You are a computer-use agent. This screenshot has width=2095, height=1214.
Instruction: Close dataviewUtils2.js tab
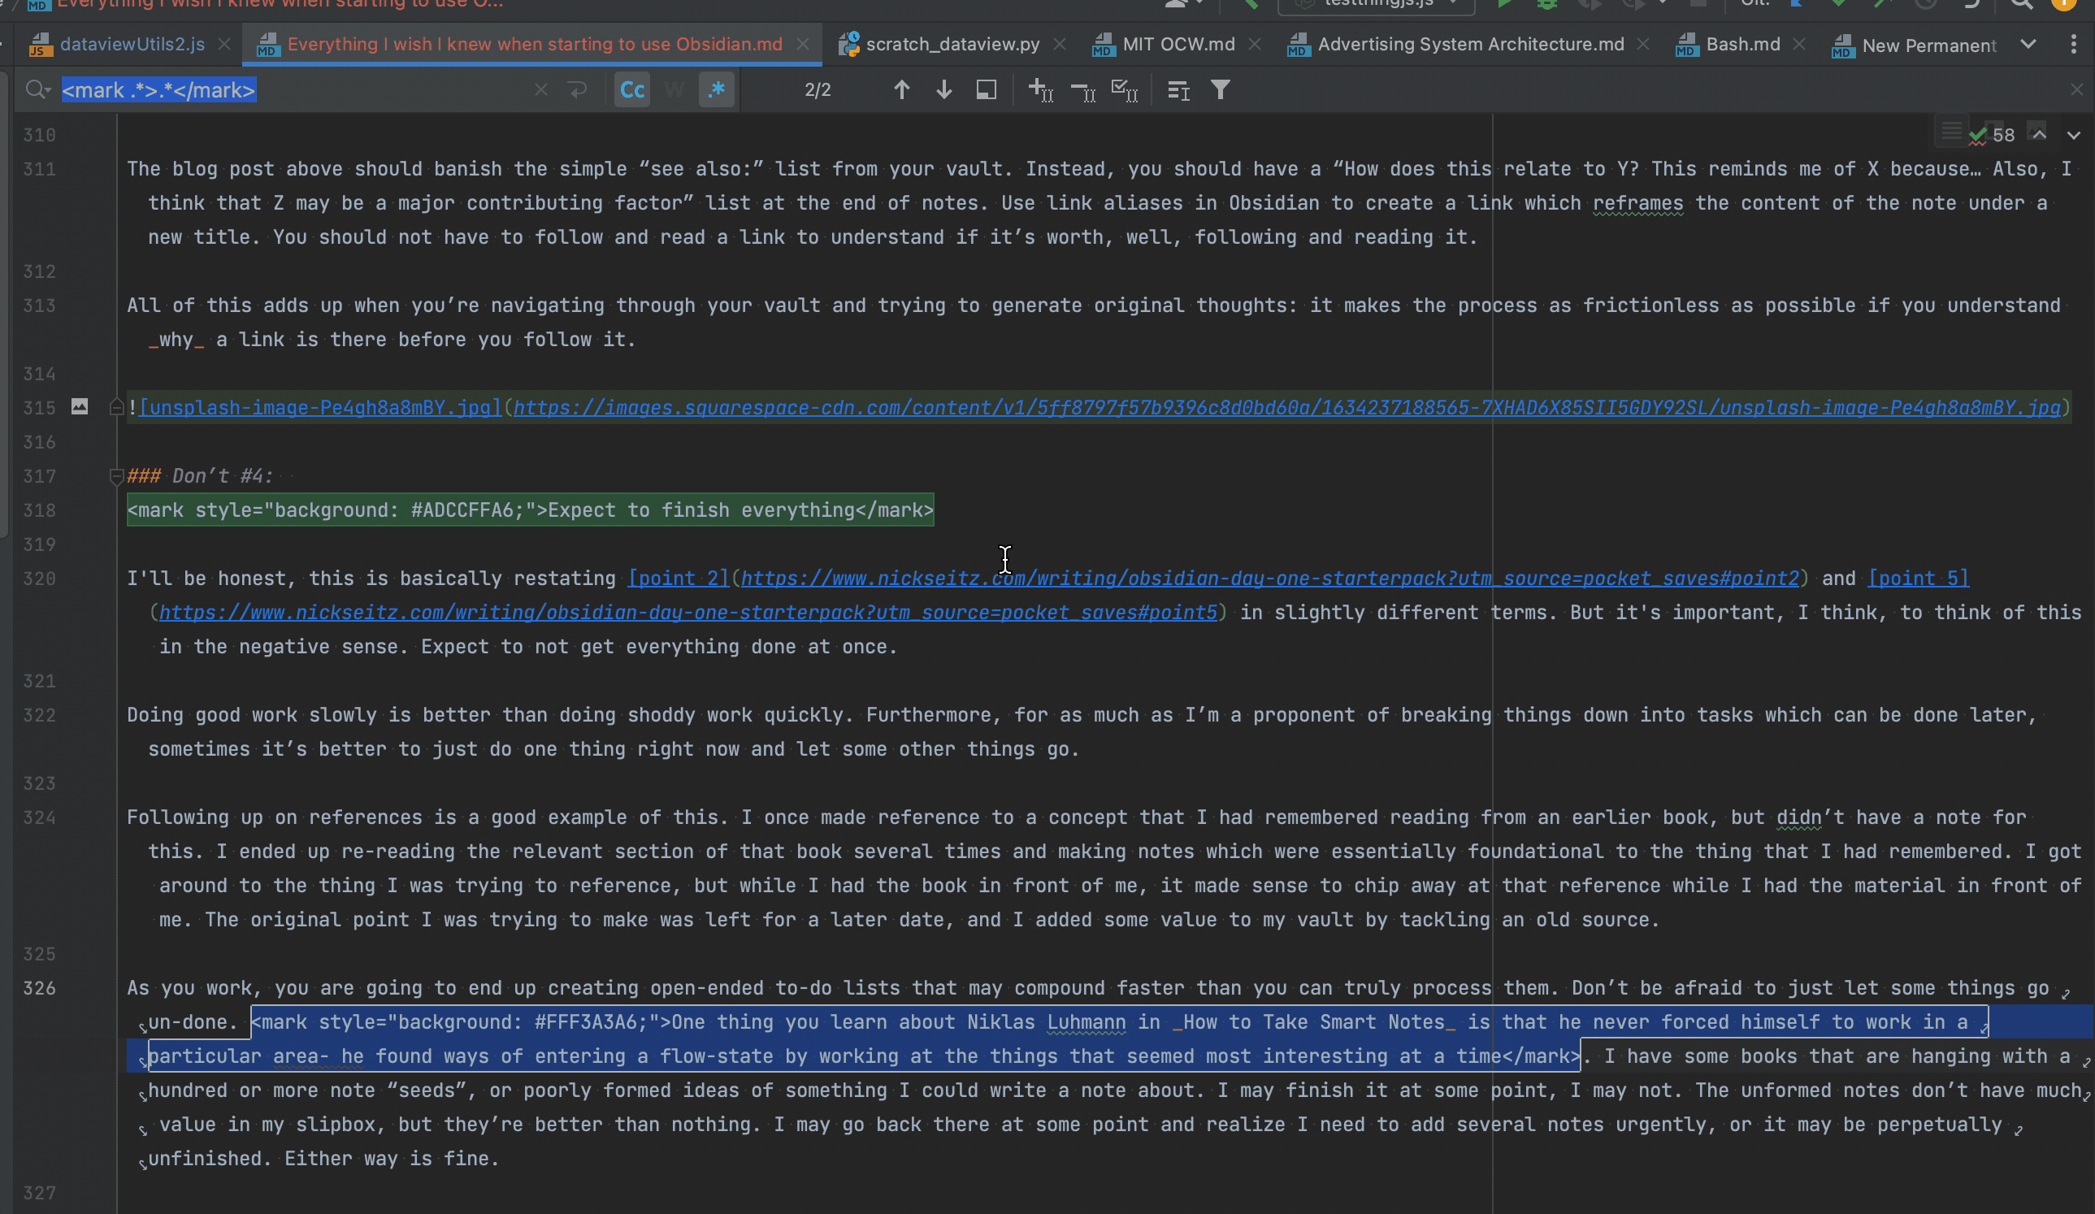pos(223,44)
